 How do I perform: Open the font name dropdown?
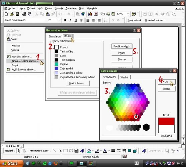pyautogui.click(x=46, y=20)
